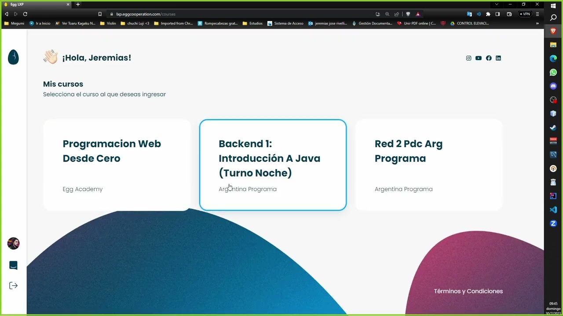Open the Instagram social link

(x=468, y=58)
